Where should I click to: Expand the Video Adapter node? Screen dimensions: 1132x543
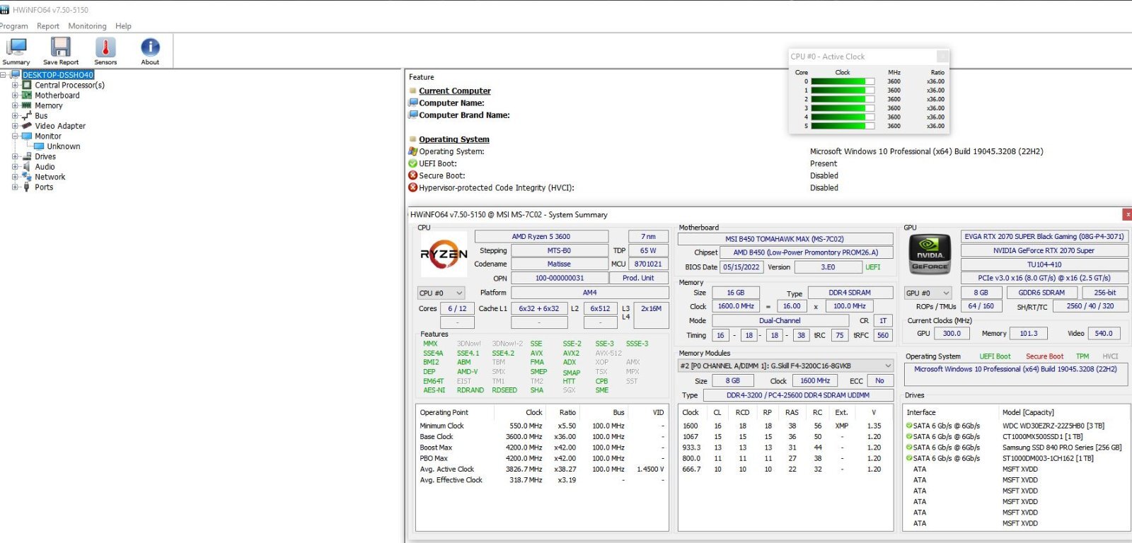pos(15,126)
